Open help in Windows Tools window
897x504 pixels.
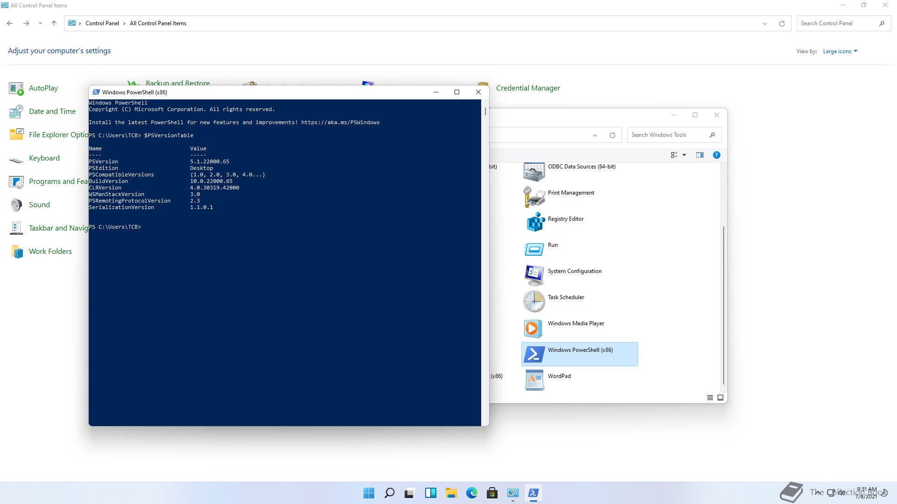[x=716, y=155]
